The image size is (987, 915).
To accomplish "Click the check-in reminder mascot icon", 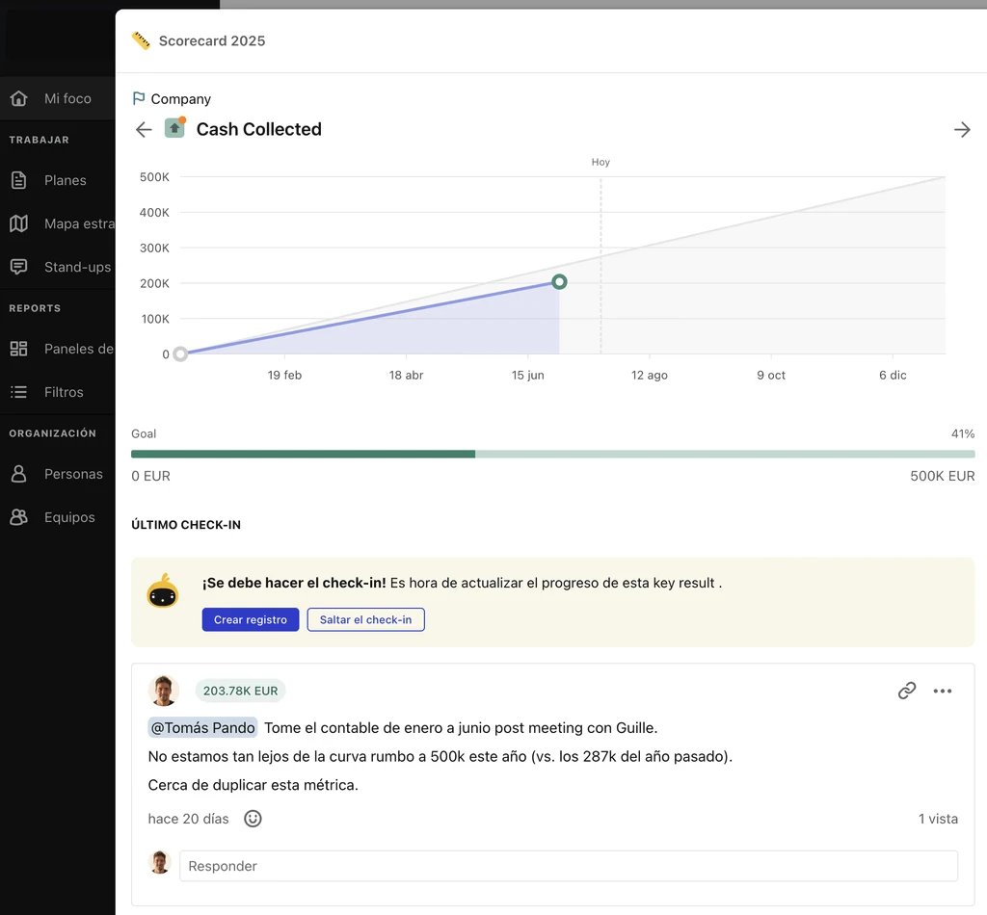I will coord(162,590).
